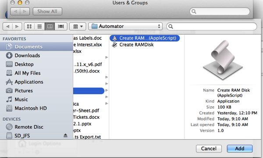
Task: Click the highlighted selected folder row
Action: coord(89,91)
